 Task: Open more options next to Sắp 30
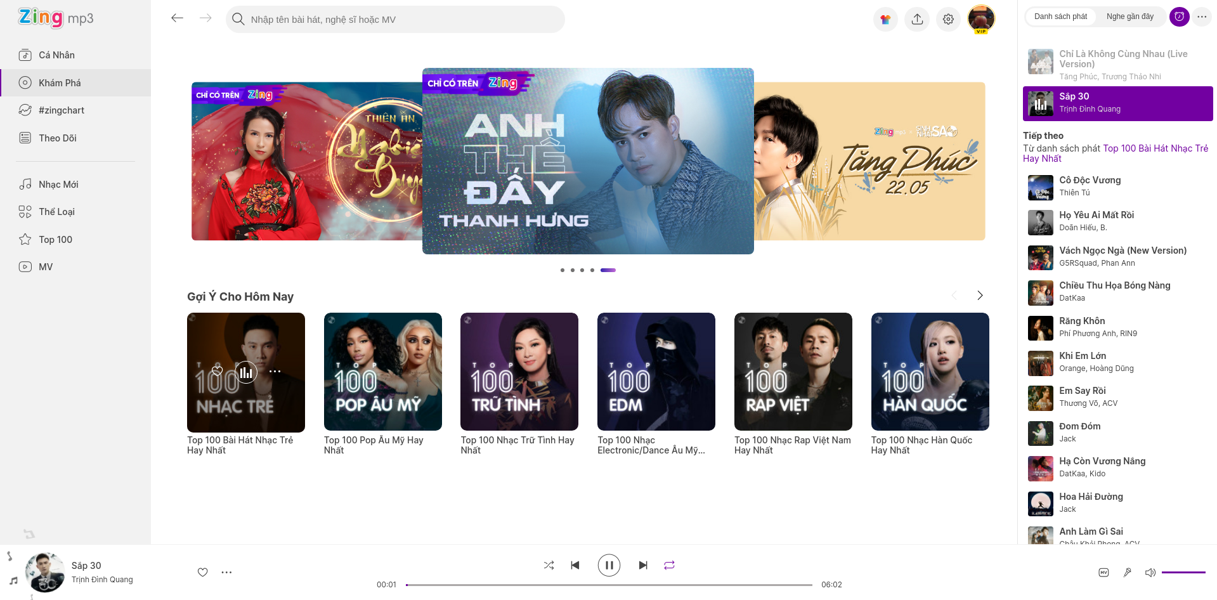tap(226, 572)
